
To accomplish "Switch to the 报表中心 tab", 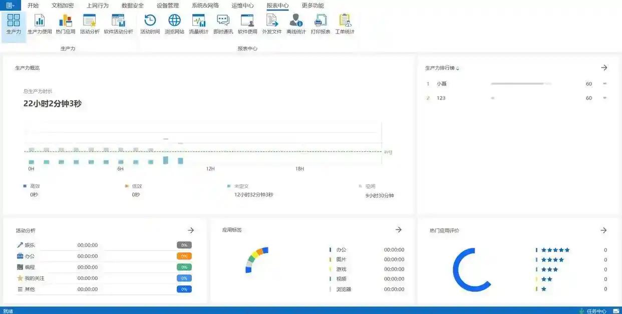I will point(278,5).
